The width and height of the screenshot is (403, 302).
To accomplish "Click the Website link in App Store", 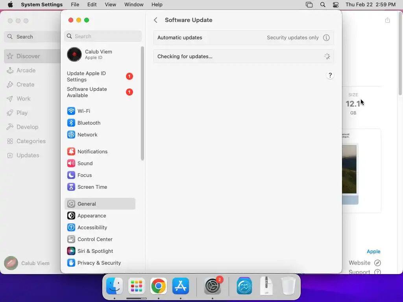I will coord(365,263).
